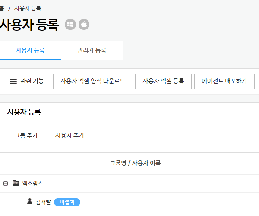Click the 그룹 추가 button
The height and width of the screenshot is (216, 259).
pyautogui.click(x=26, y=136)
